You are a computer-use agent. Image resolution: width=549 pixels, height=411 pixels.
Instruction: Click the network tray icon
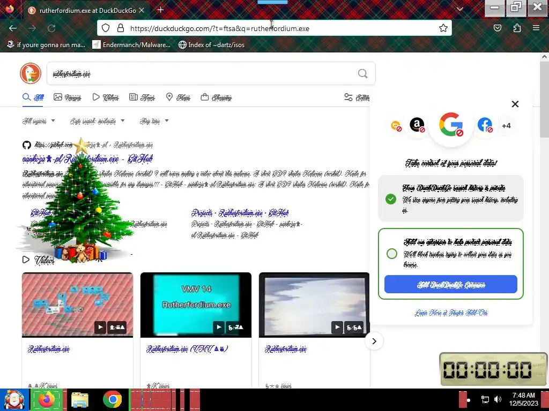tap(485, 400)
